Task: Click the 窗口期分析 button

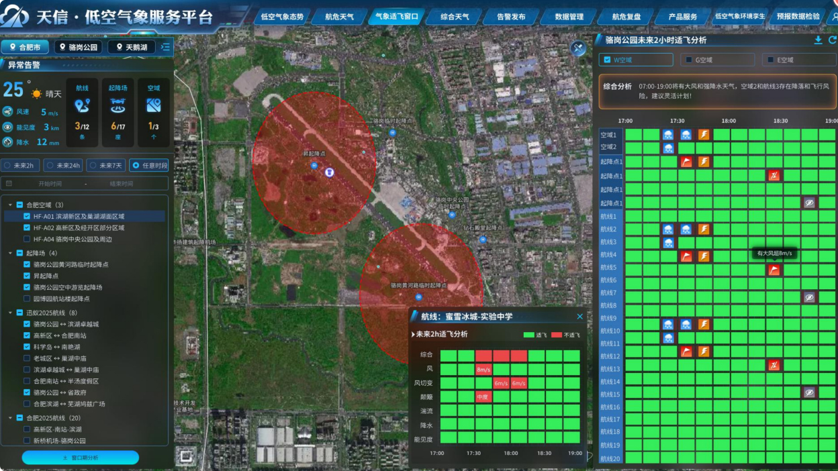Action: pyautogui.click(x=81, y=458)
